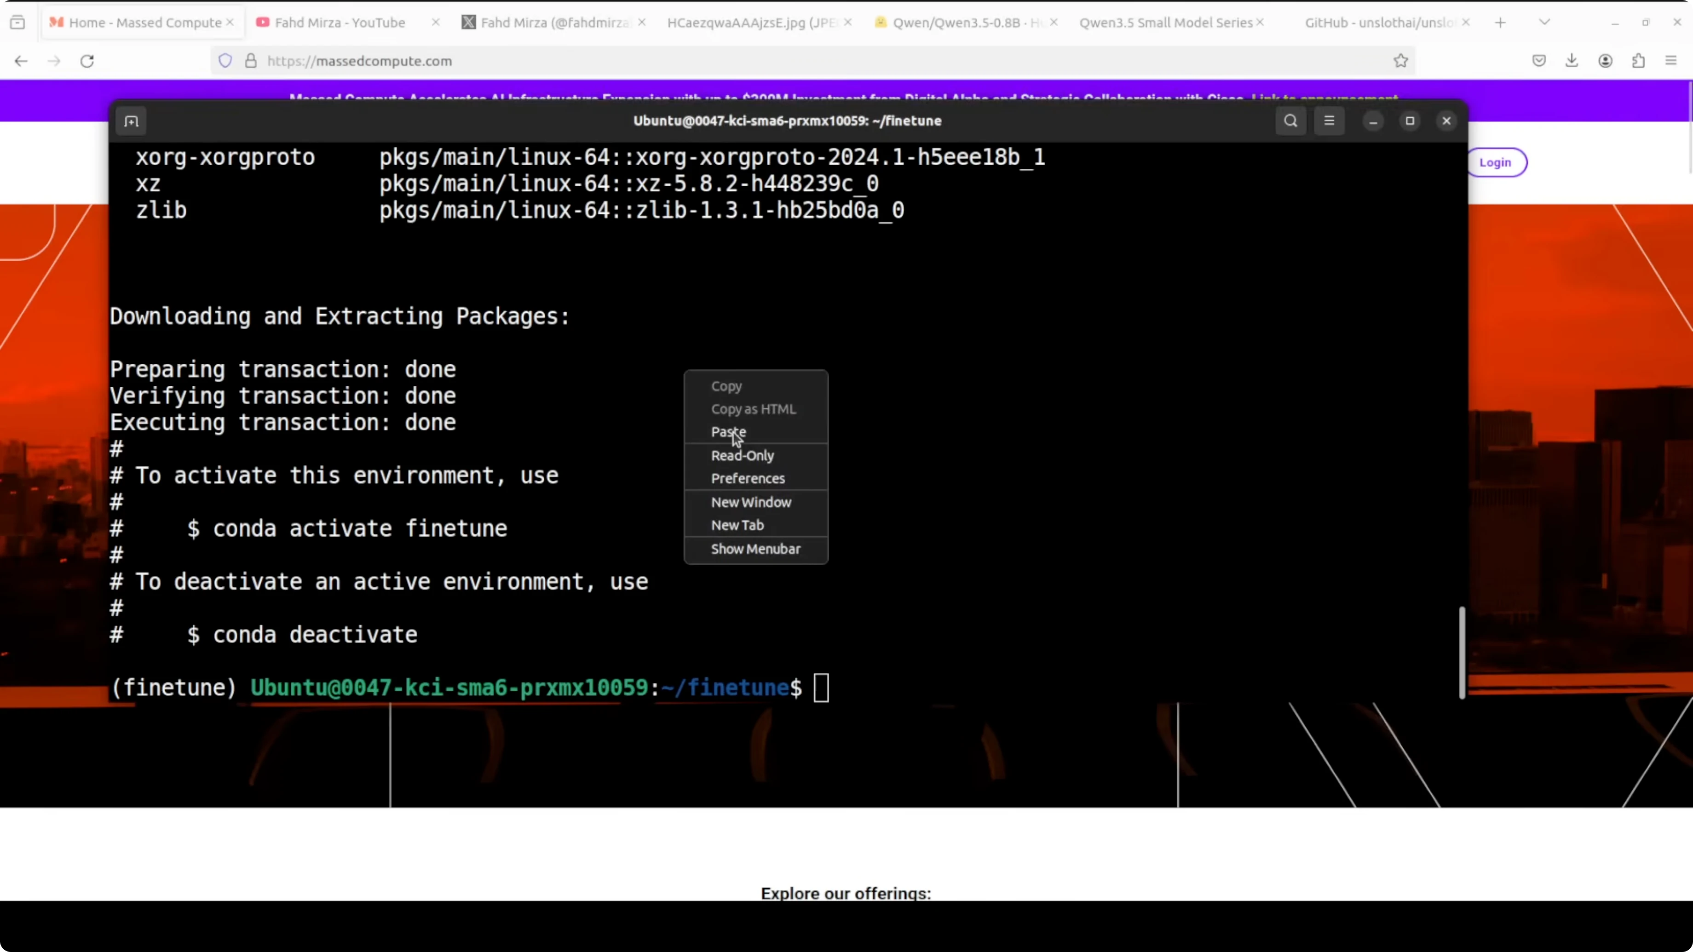This screenshot has width=1693, height=952.
Task: Open the terminal search
Action: click(x=1290, y=121)
